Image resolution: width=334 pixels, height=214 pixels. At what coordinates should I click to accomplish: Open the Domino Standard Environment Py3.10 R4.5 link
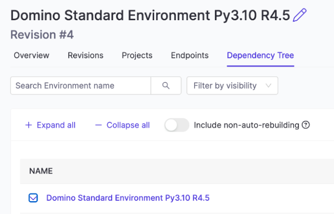[128, 198]
